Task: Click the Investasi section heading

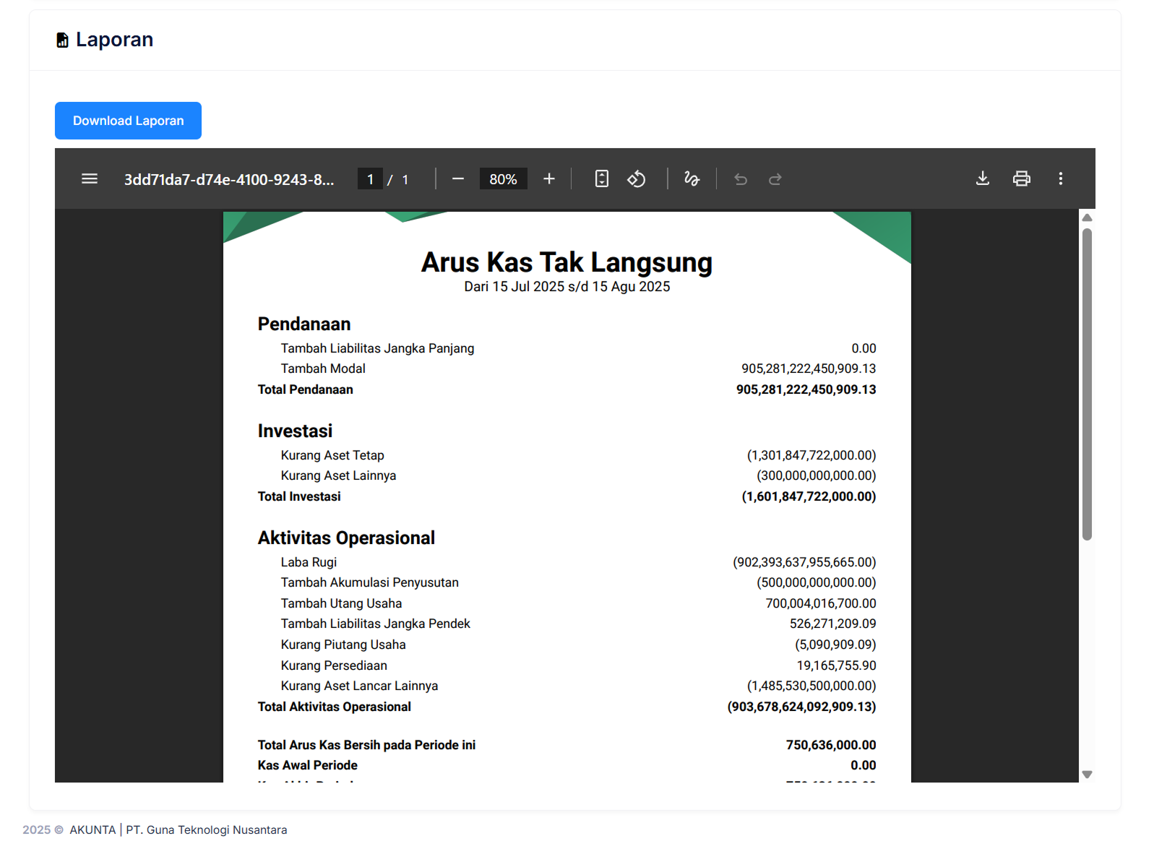Action: [295, 431]
